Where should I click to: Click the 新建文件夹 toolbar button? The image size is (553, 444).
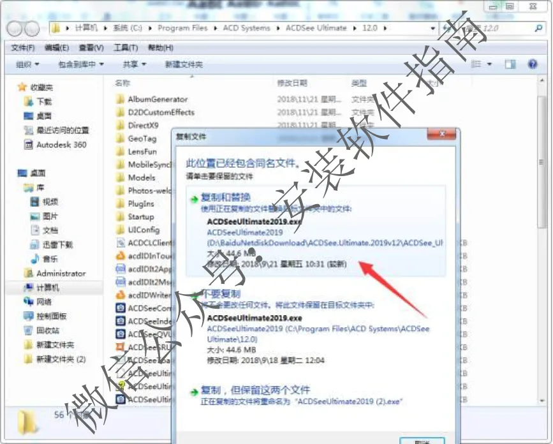pyautogui.click(x=184, y=64)
